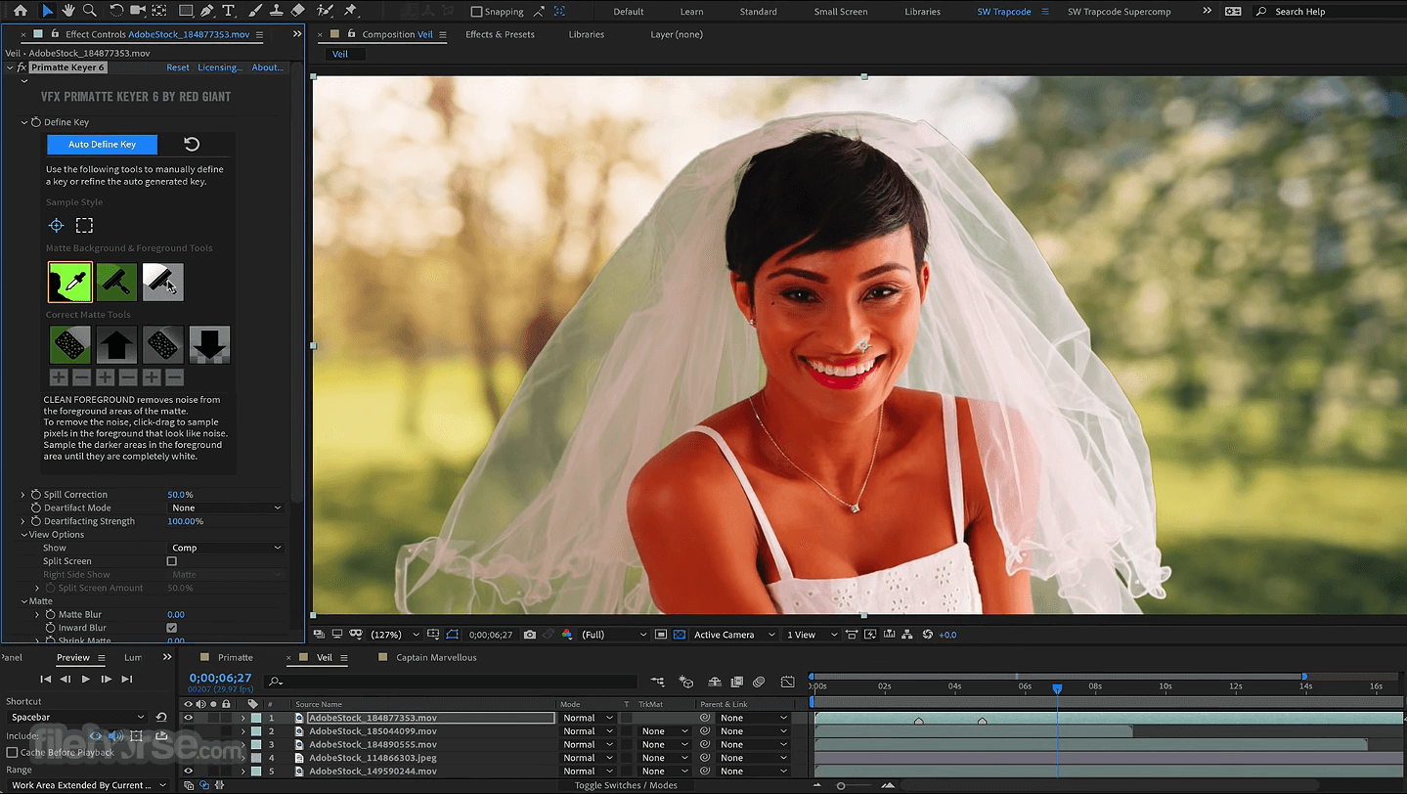Select the Unified Camera tool
Screen dimensions: 1407x794
[x=138, y=11]
